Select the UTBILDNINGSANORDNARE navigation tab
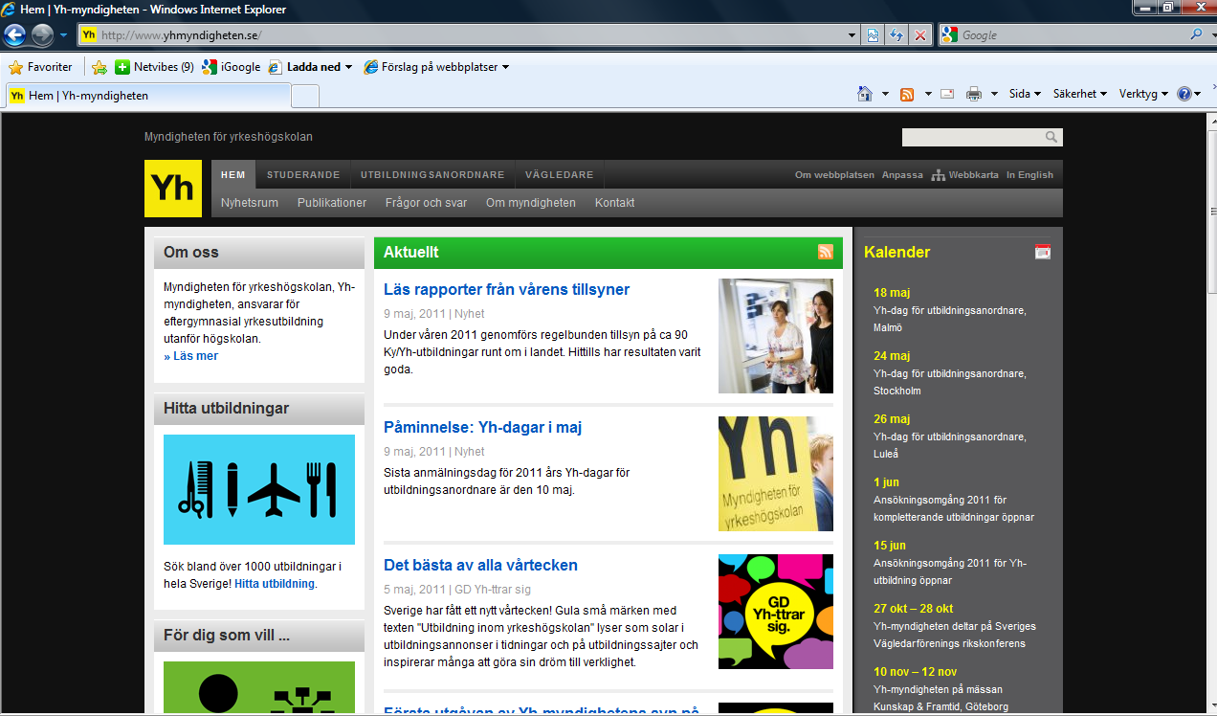Screen dimensions: 1217x716 point(432,174)
